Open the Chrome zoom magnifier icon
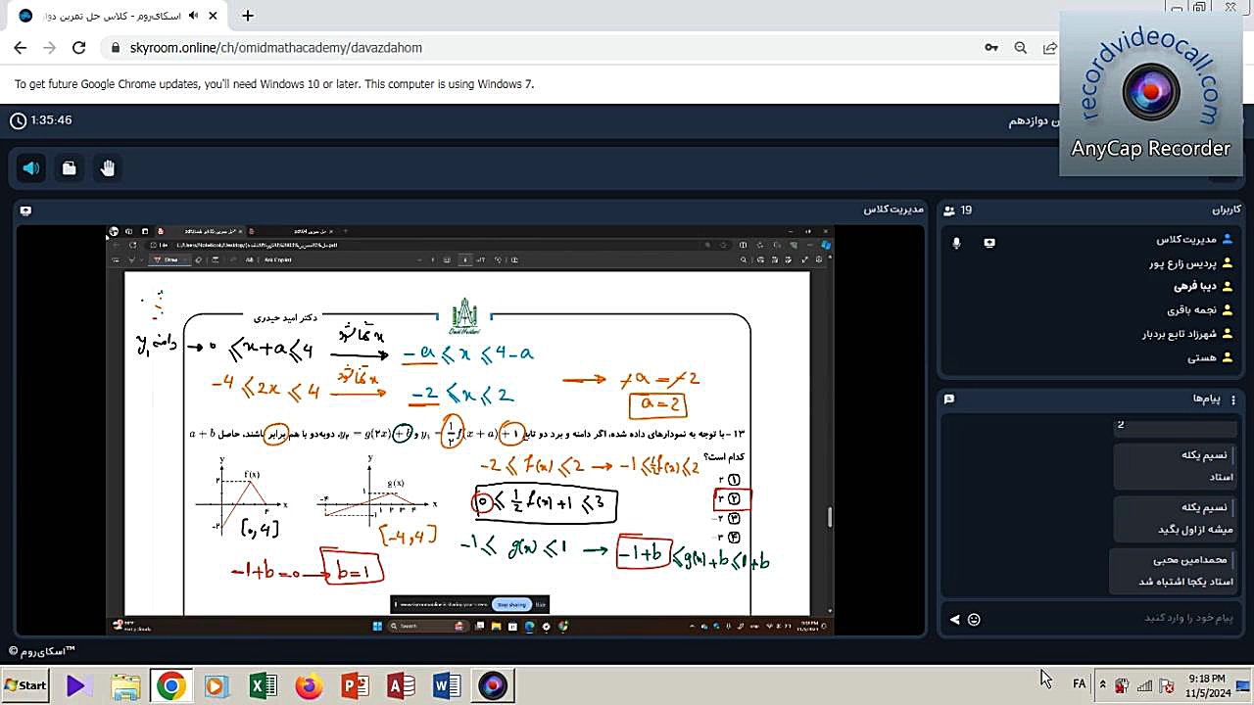Viewport: 1254px width, 705px height. click(x=1021, y=48)
